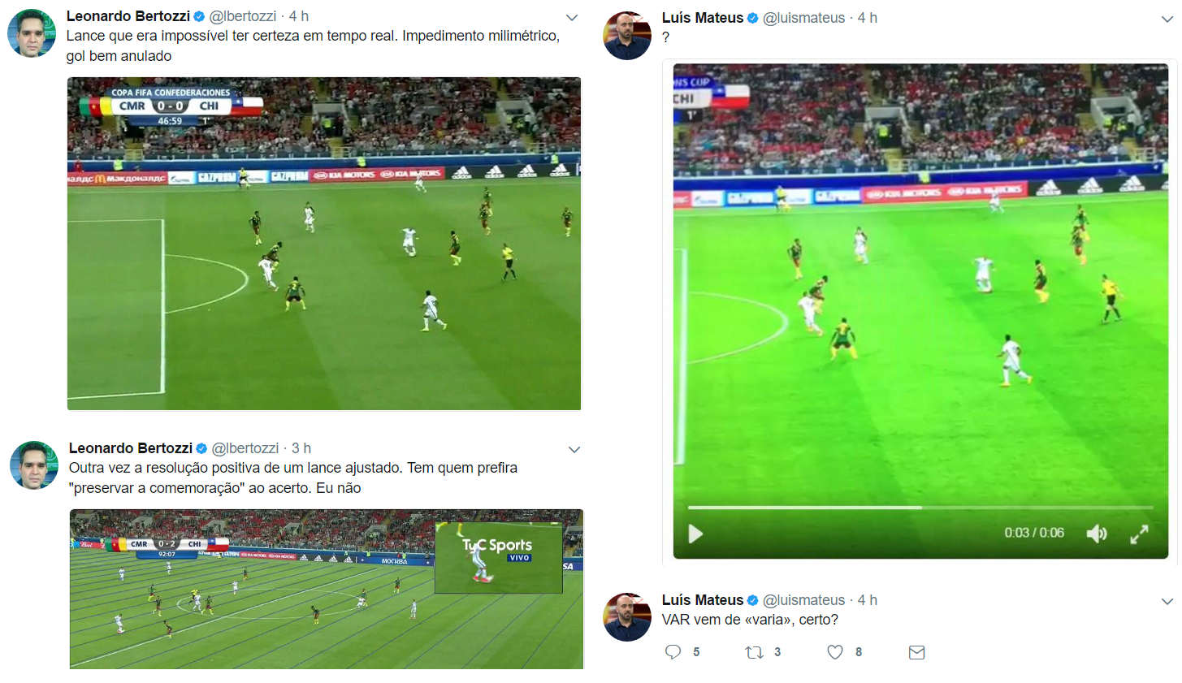Like the "VAR vem de varia" tweet
Viewport: 1182px width, 683px height.
(835, 652)
